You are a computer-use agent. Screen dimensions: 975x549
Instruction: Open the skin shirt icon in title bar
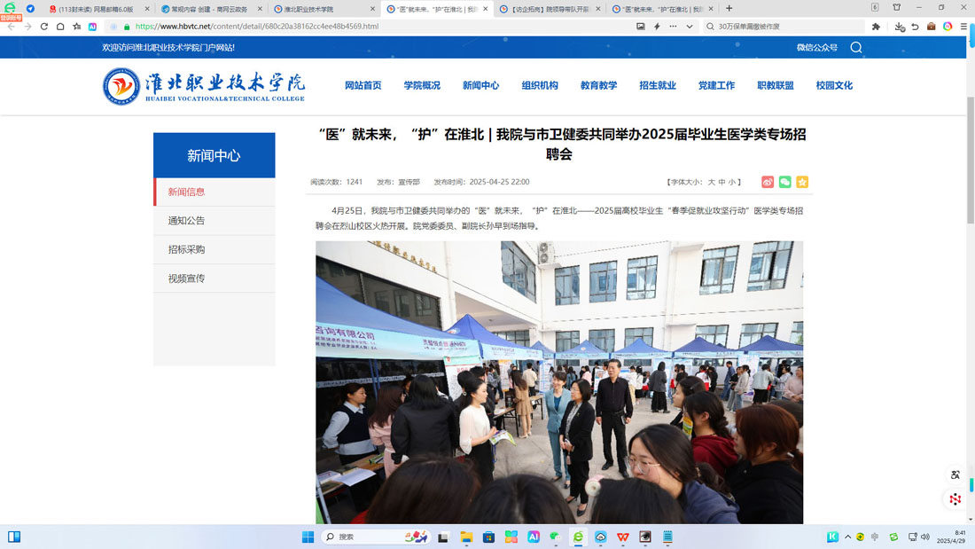pyautogui.click(x=897, y=7)
